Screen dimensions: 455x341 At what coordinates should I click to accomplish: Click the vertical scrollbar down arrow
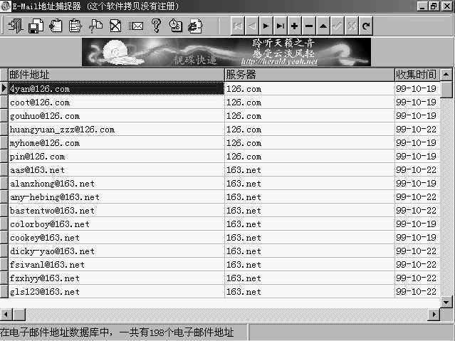[x=446, y=302]
